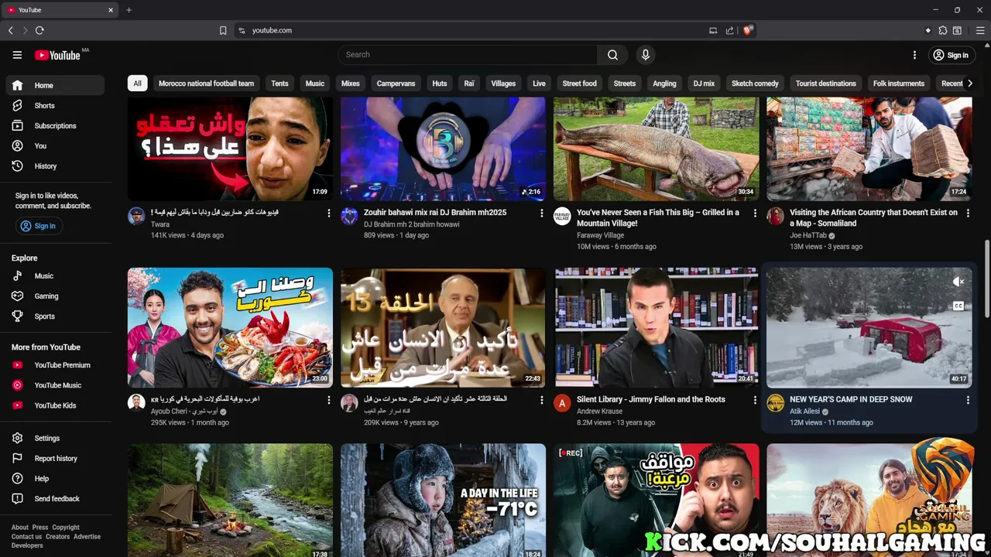Open YouTube Music link
This screenshot has height=557, width=991.
point(55,385)
